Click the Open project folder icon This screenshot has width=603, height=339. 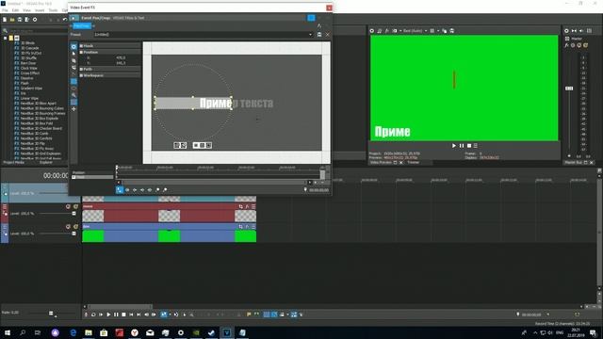pyautogui.click(x=12, y=20)
